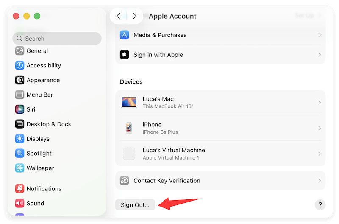Click the 'Luca's Mac' name
Screen dimensions: 339x224
(158, 99)
